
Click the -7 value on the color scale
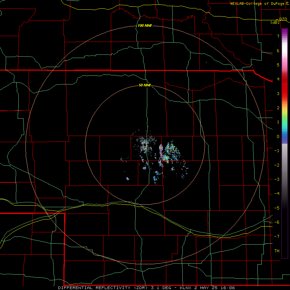coord(277,237)
